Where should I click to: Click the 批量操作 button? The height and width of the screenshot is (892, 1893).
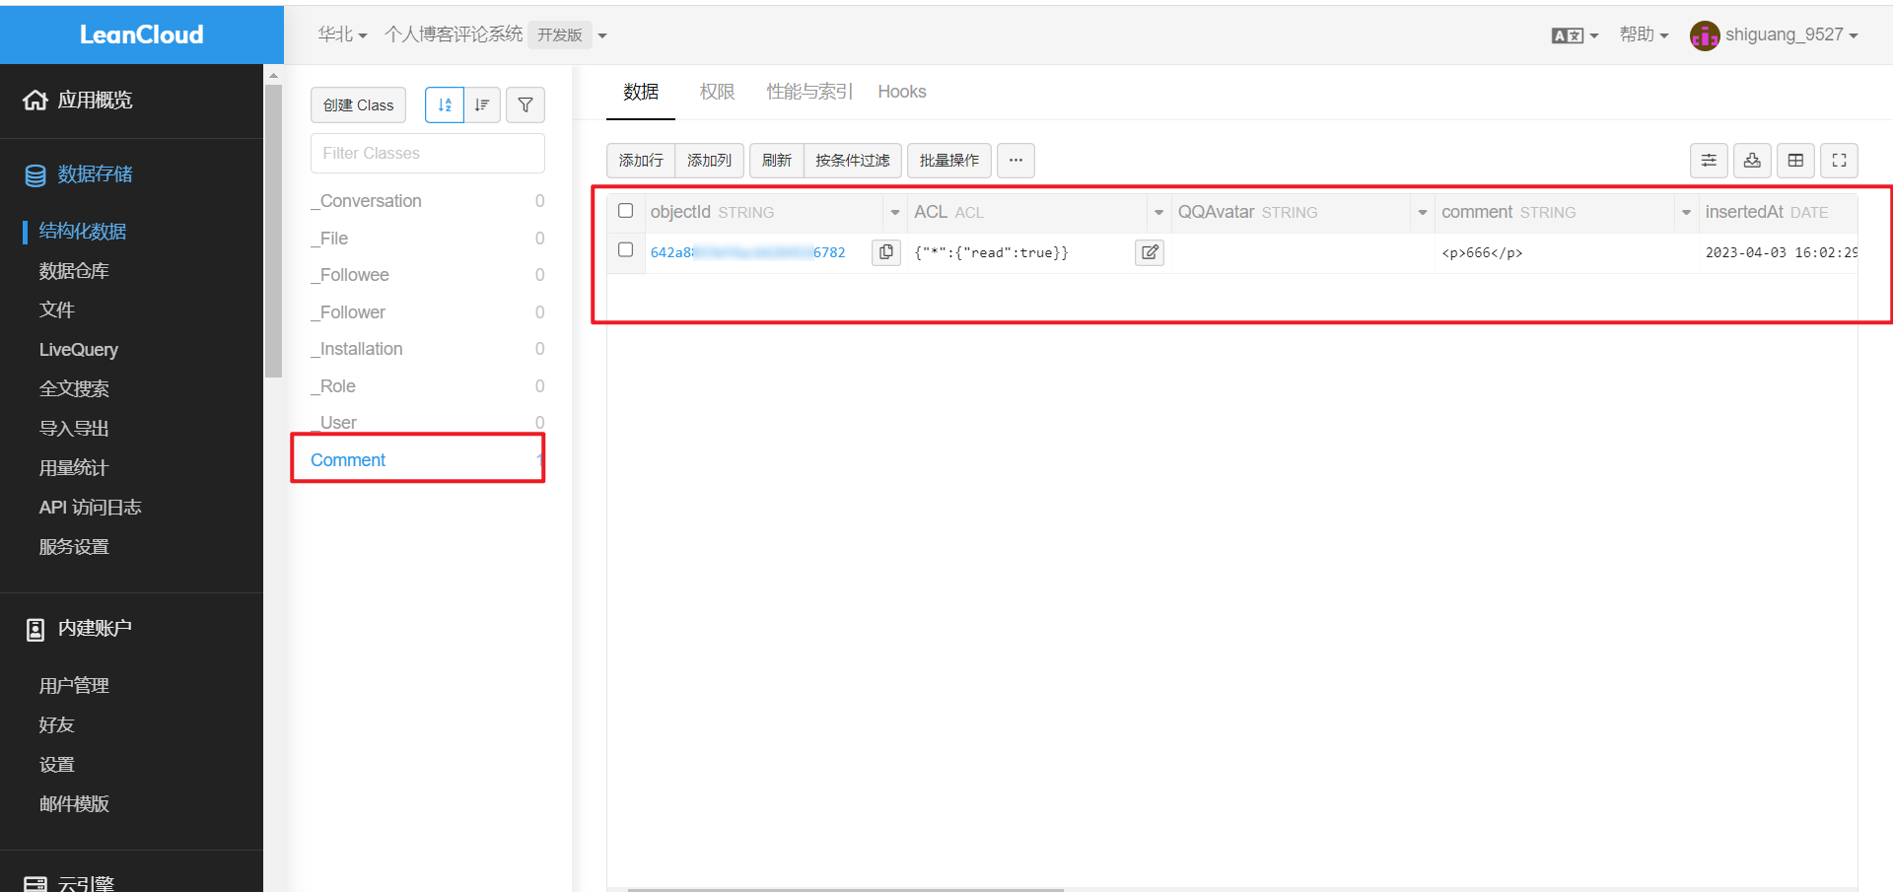[949, 160]
